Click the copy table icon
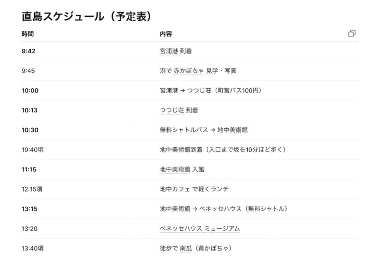This screenshot has height=260, width=389. [352, 33]
